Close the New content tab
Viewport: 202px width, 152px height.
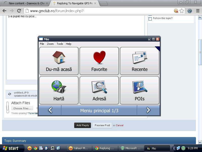point(47,3)
